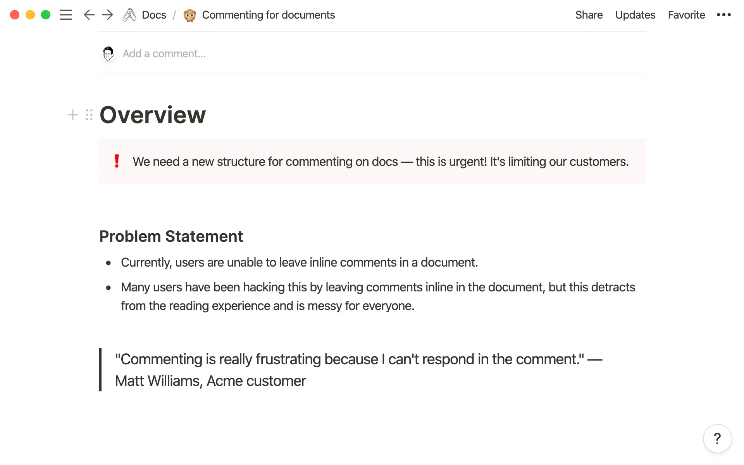Navigate forward using the right arrow

click(107, 15)
